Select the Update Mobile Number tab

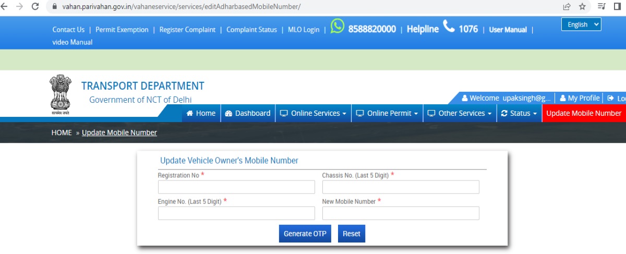[583, 113]
